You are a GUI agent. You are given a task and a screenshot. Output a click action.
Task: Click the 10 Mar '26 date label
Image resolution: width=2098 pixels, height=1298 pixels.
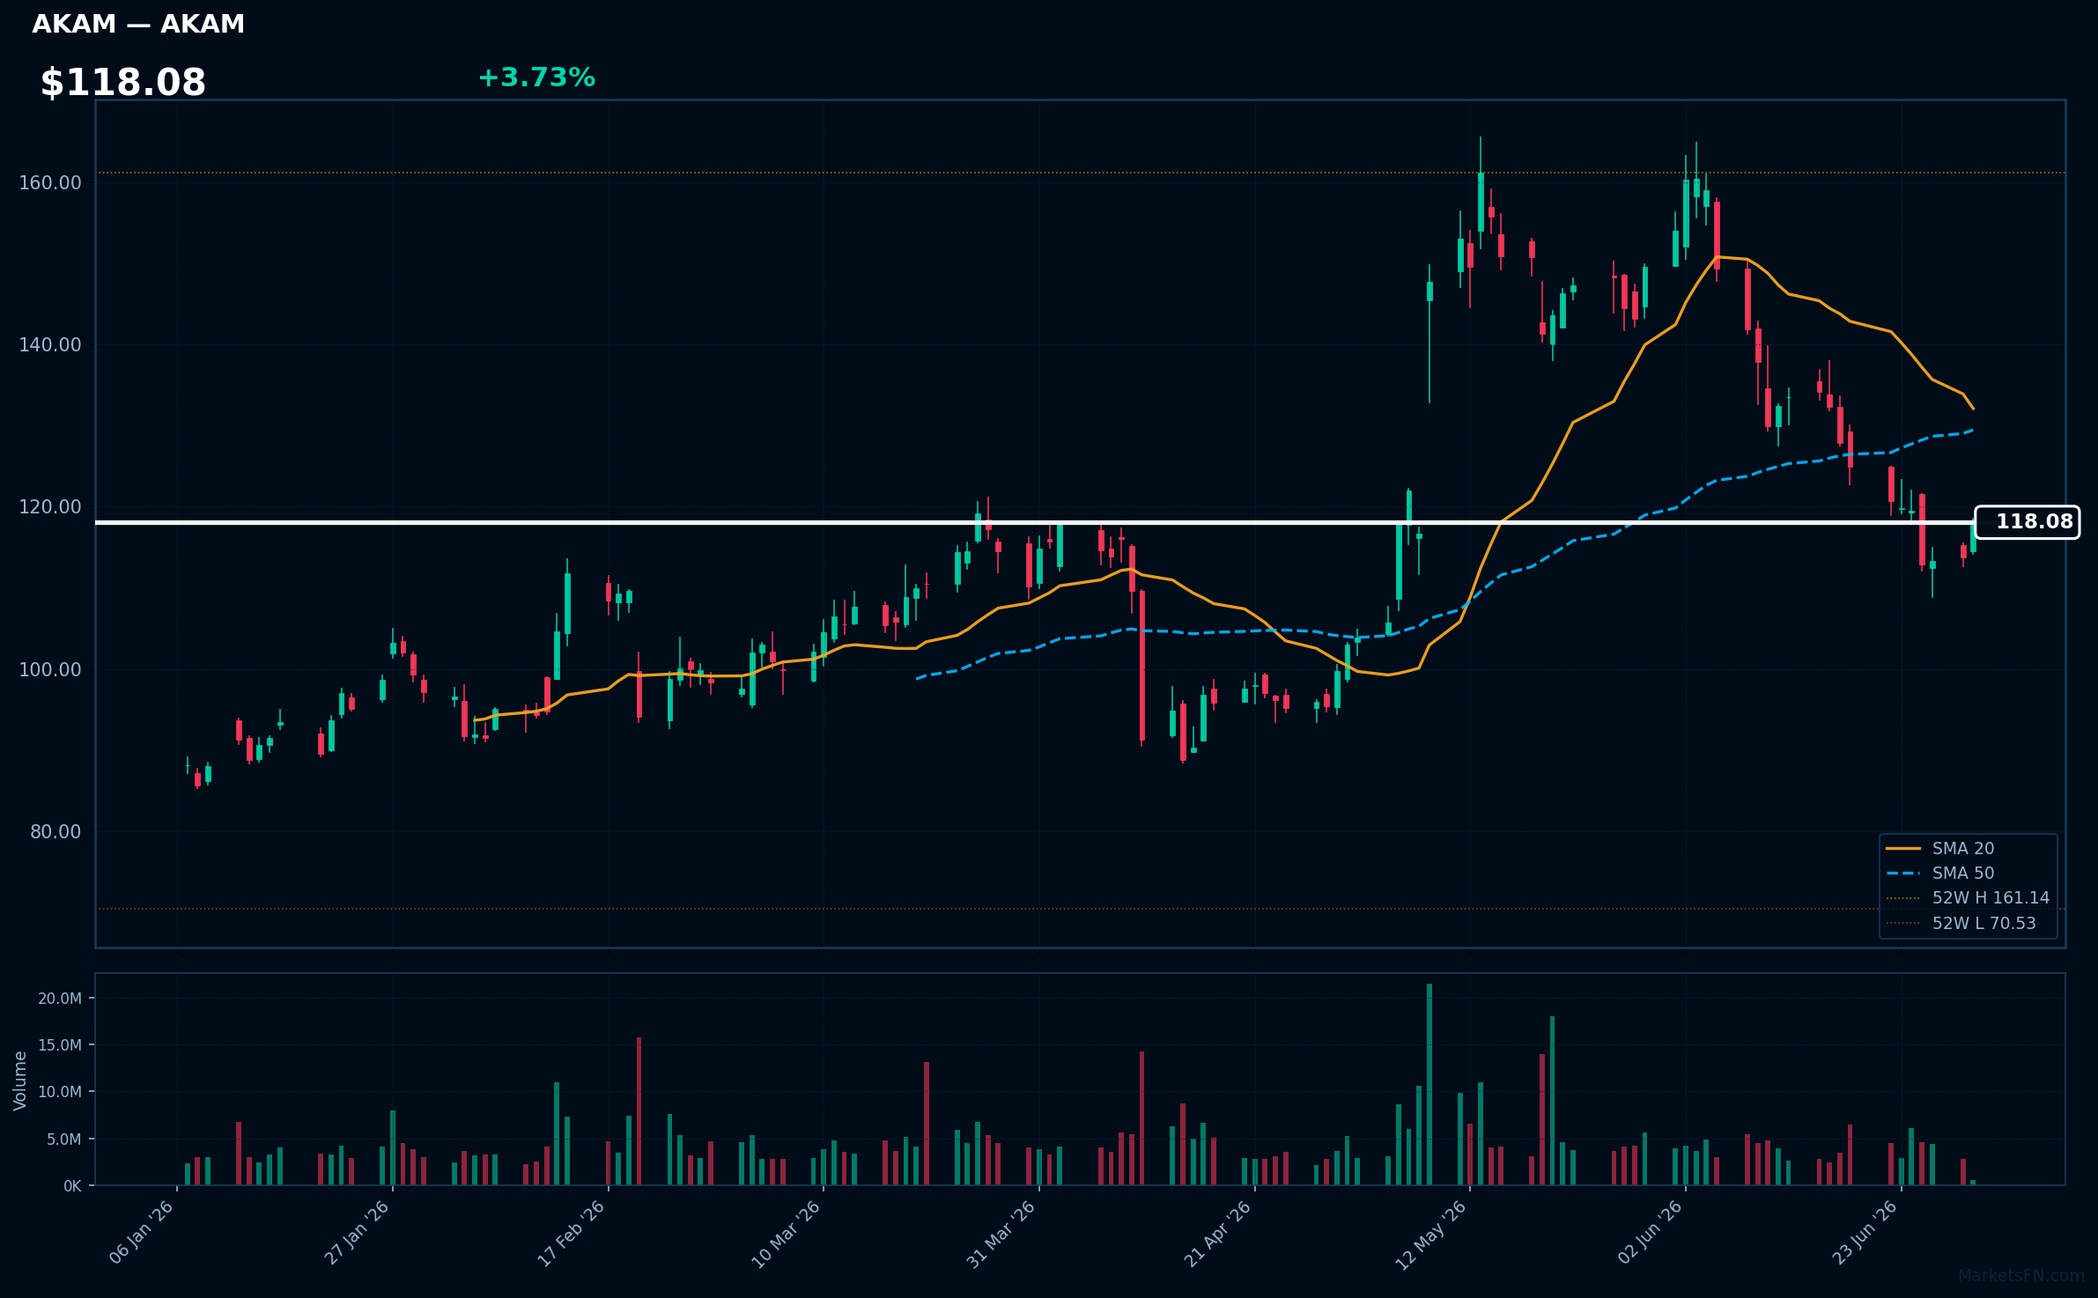(x=787, y=1234)
